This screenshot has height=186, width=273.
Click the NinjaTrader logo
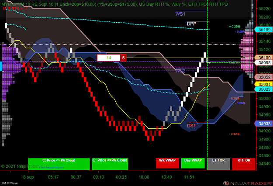click(248, 183)
